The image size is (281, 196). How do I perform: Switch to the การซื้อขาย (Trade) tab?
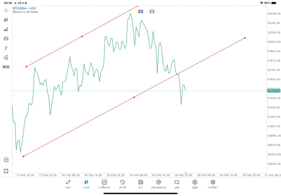point(104,184)
